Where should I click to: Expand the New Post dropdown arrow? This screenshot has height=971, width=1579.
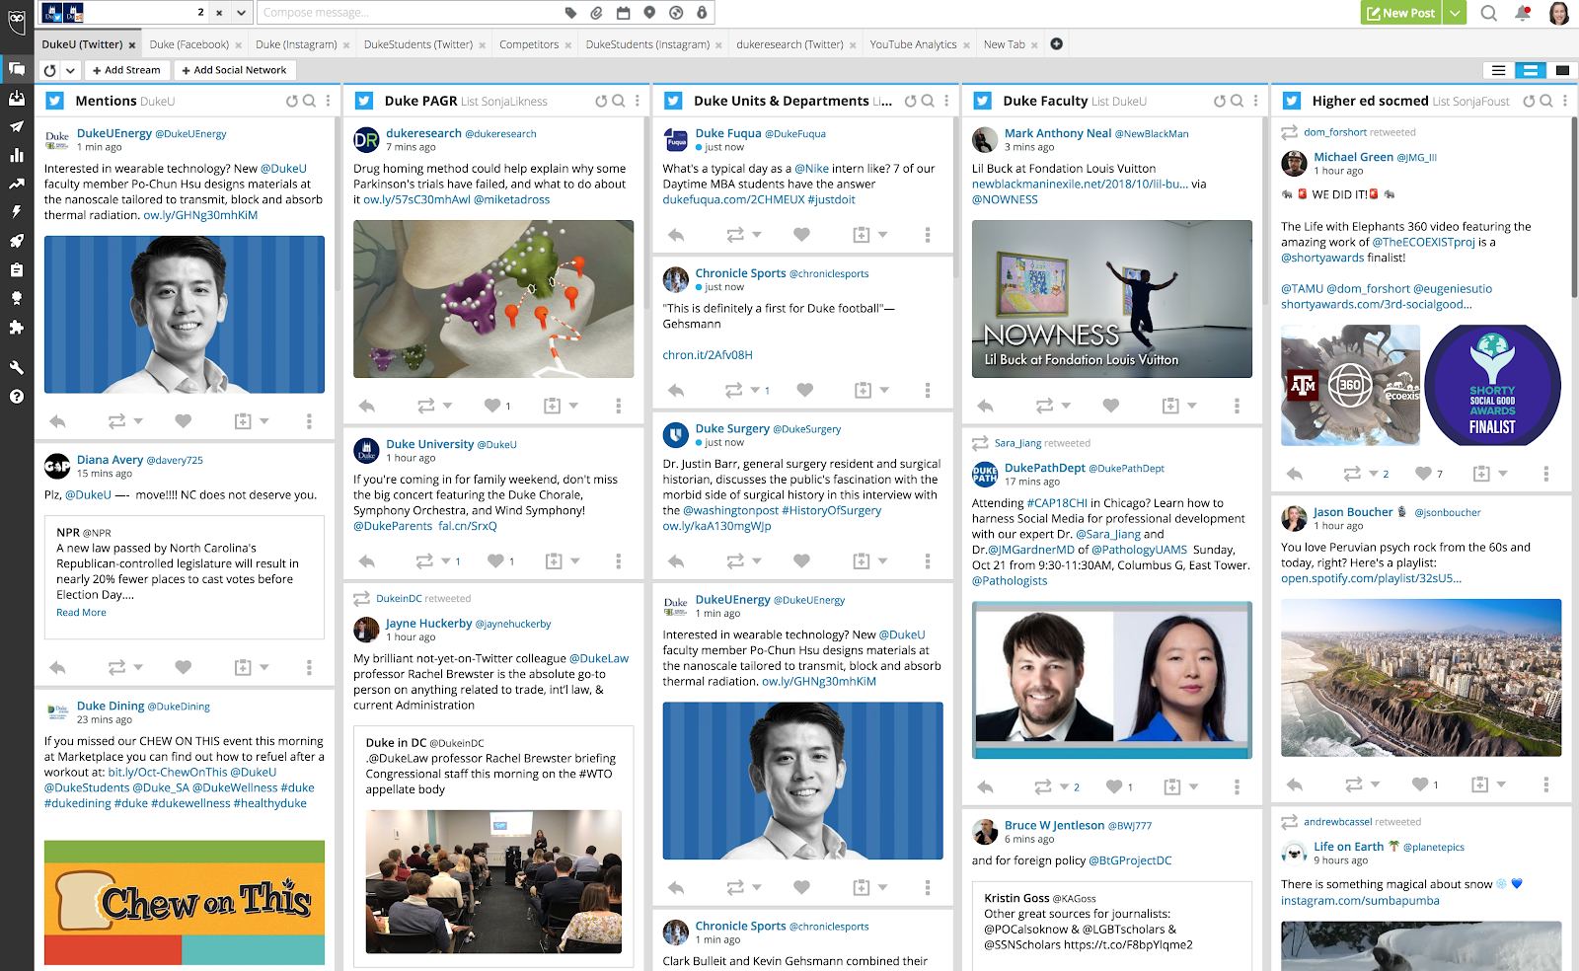pyautogui.click(x=1455, y=13)
